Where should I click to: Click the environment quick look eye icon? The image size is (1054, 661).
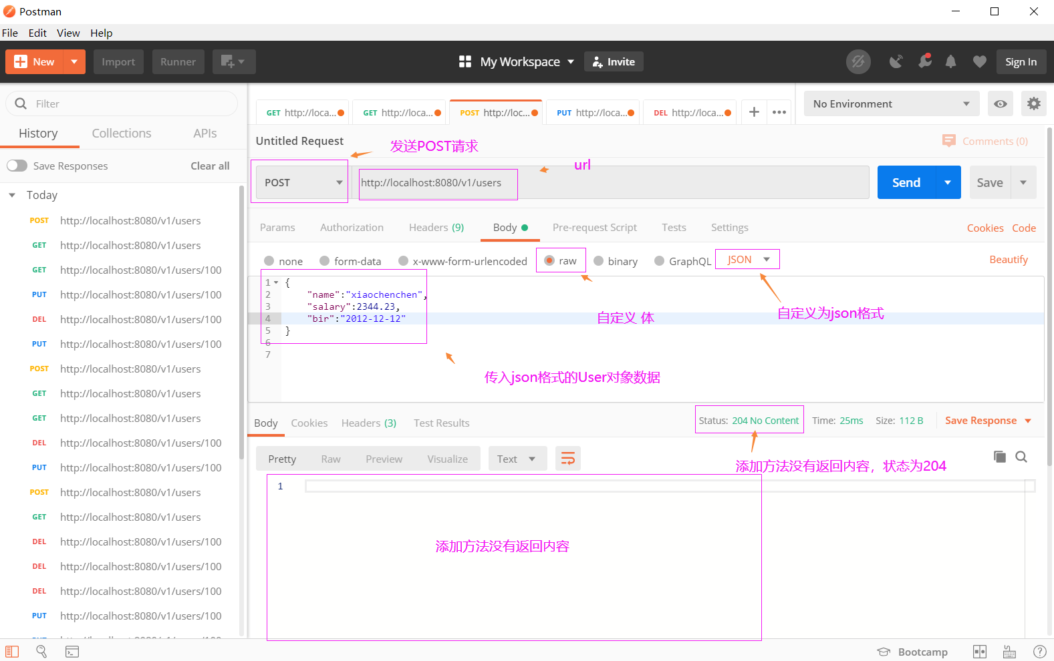1001,103
